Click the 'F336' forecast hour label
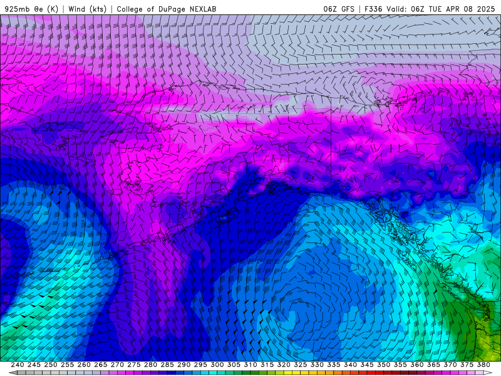The height and width of the screenshot is (376, 501). point(373,9)
